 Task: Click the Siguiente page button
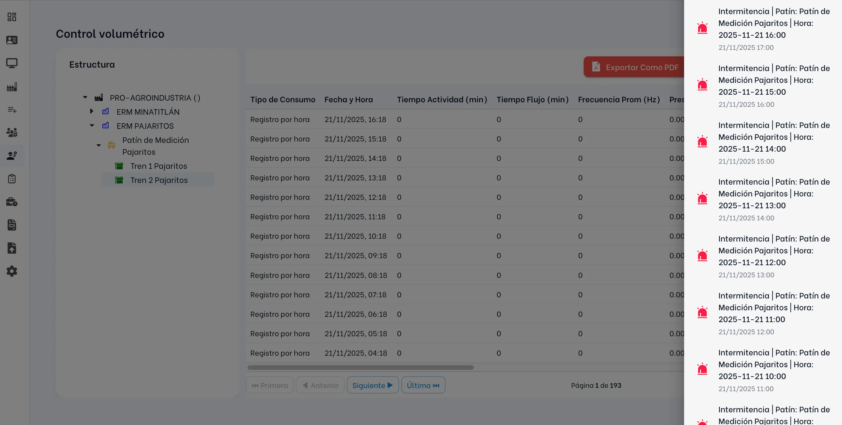372,385
